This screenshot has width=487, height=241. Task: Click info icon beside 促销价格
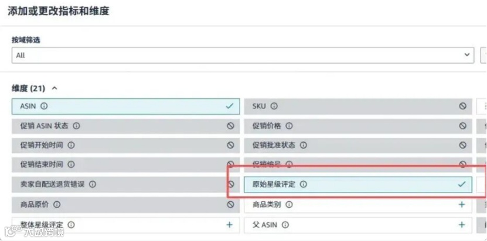(289, 126)
